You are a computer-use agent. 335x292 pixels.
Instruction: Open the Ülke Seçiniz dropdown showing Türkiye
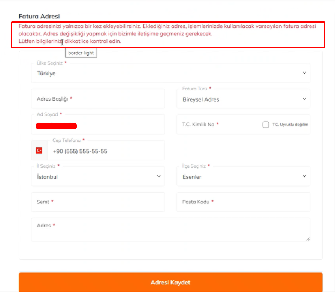[170, 73]
